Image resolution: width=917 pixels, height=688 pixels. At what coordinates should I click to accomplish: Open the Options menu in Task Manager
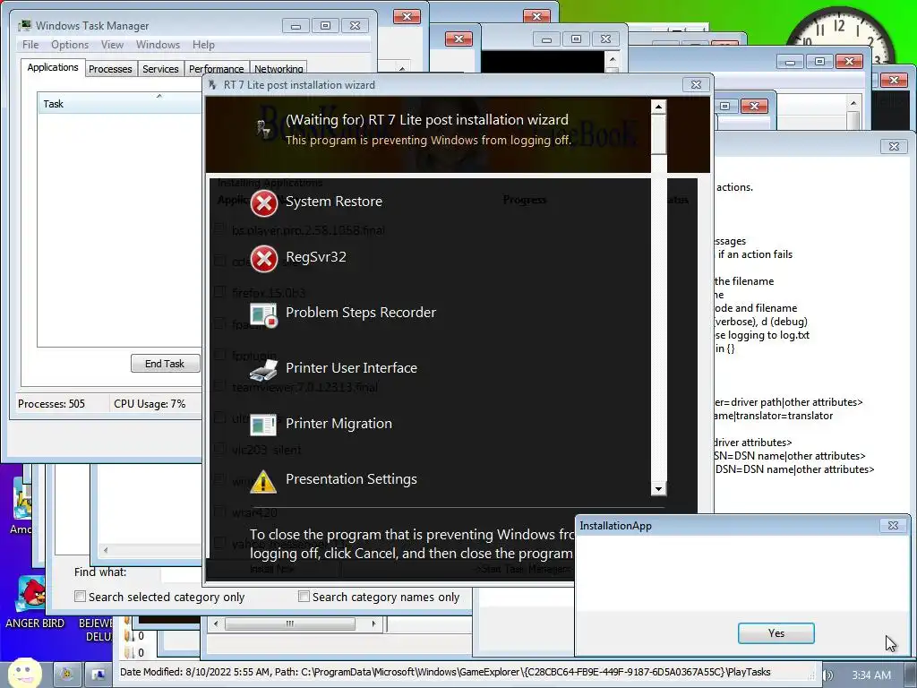(x=70, y=45)
